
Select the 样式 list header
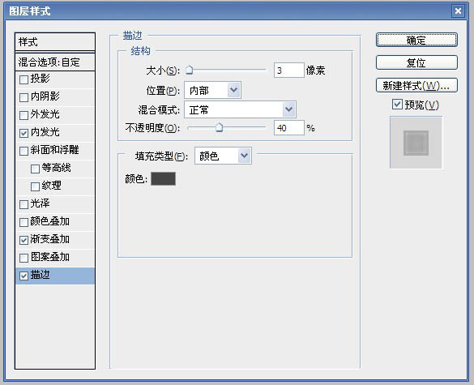click(x=55, y=41)
